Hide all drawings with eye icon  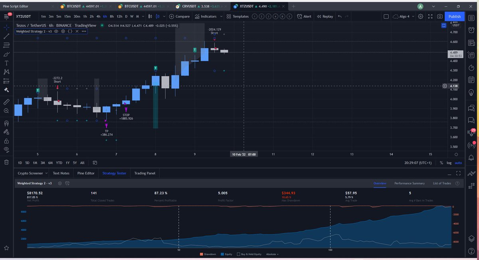(6, 150)
